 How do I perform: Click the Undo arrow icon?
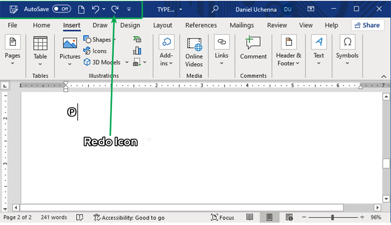pos(96,9)
